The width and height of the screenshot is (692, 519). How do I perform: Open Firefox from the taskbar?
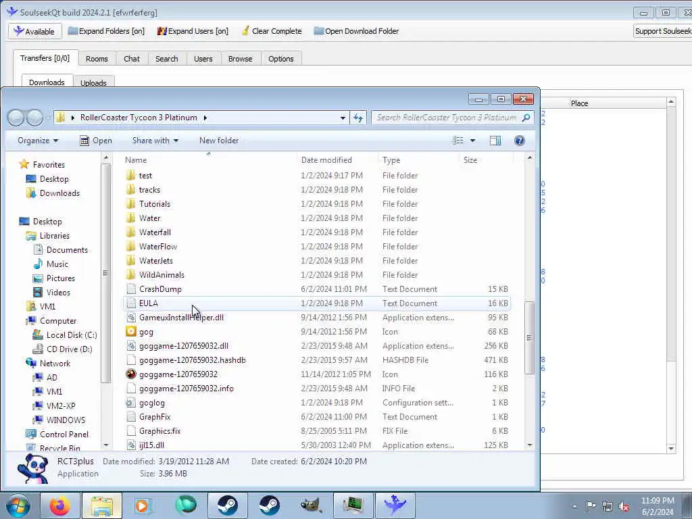pos(59,505)
